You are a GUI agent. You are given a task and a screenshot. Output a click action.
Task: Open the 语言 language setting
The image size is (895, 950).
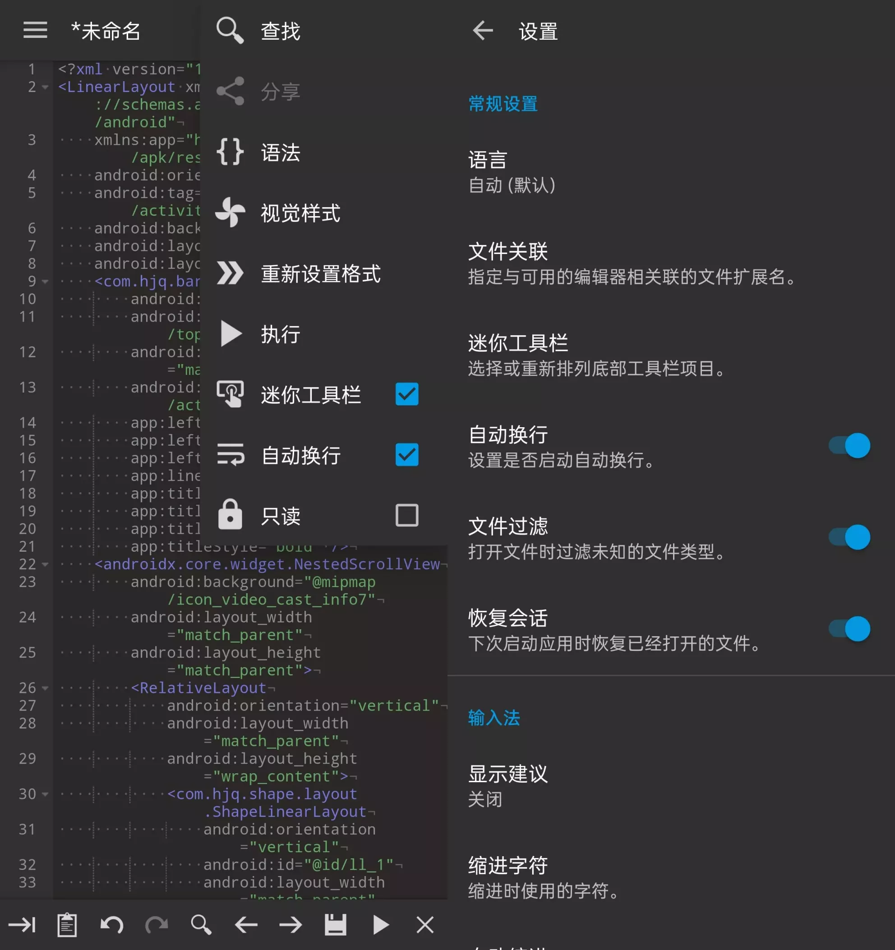pos(671,172)
